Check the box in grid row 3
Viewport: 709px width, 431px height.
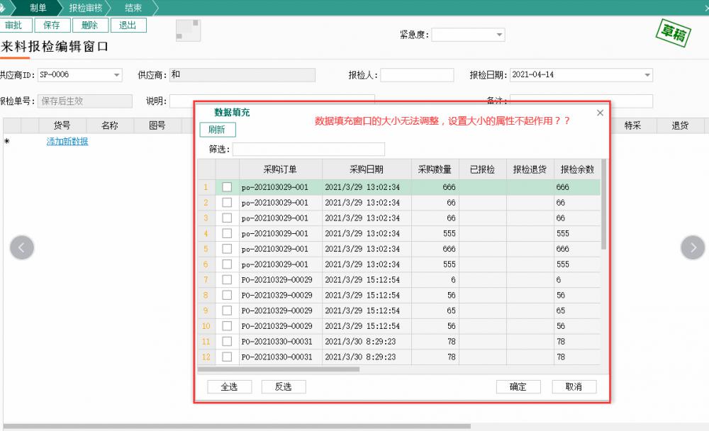click(227, 218)
